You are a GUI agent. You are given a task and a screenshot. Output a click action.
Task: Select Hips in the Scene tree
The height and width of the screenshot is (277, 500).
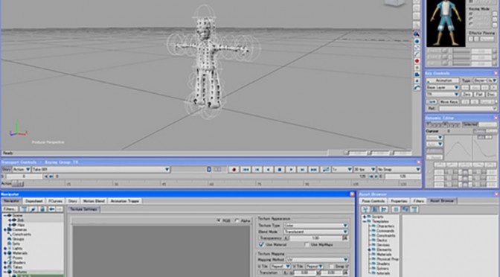click(21, 225)
